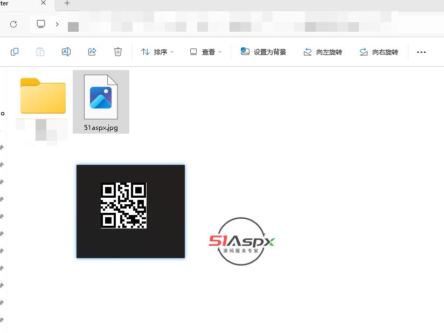Click the refresh button

pyautogui.click(x=13, y=24)
